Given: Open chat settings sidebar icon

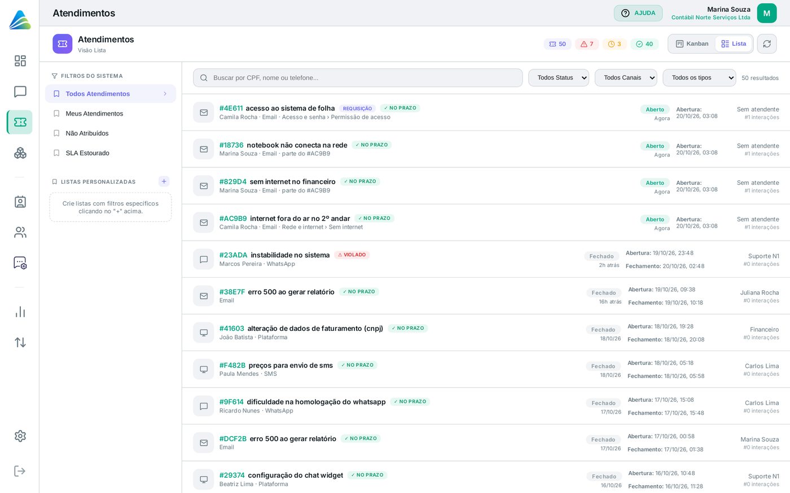Looking at the screenshot, I should pos(20,263).
